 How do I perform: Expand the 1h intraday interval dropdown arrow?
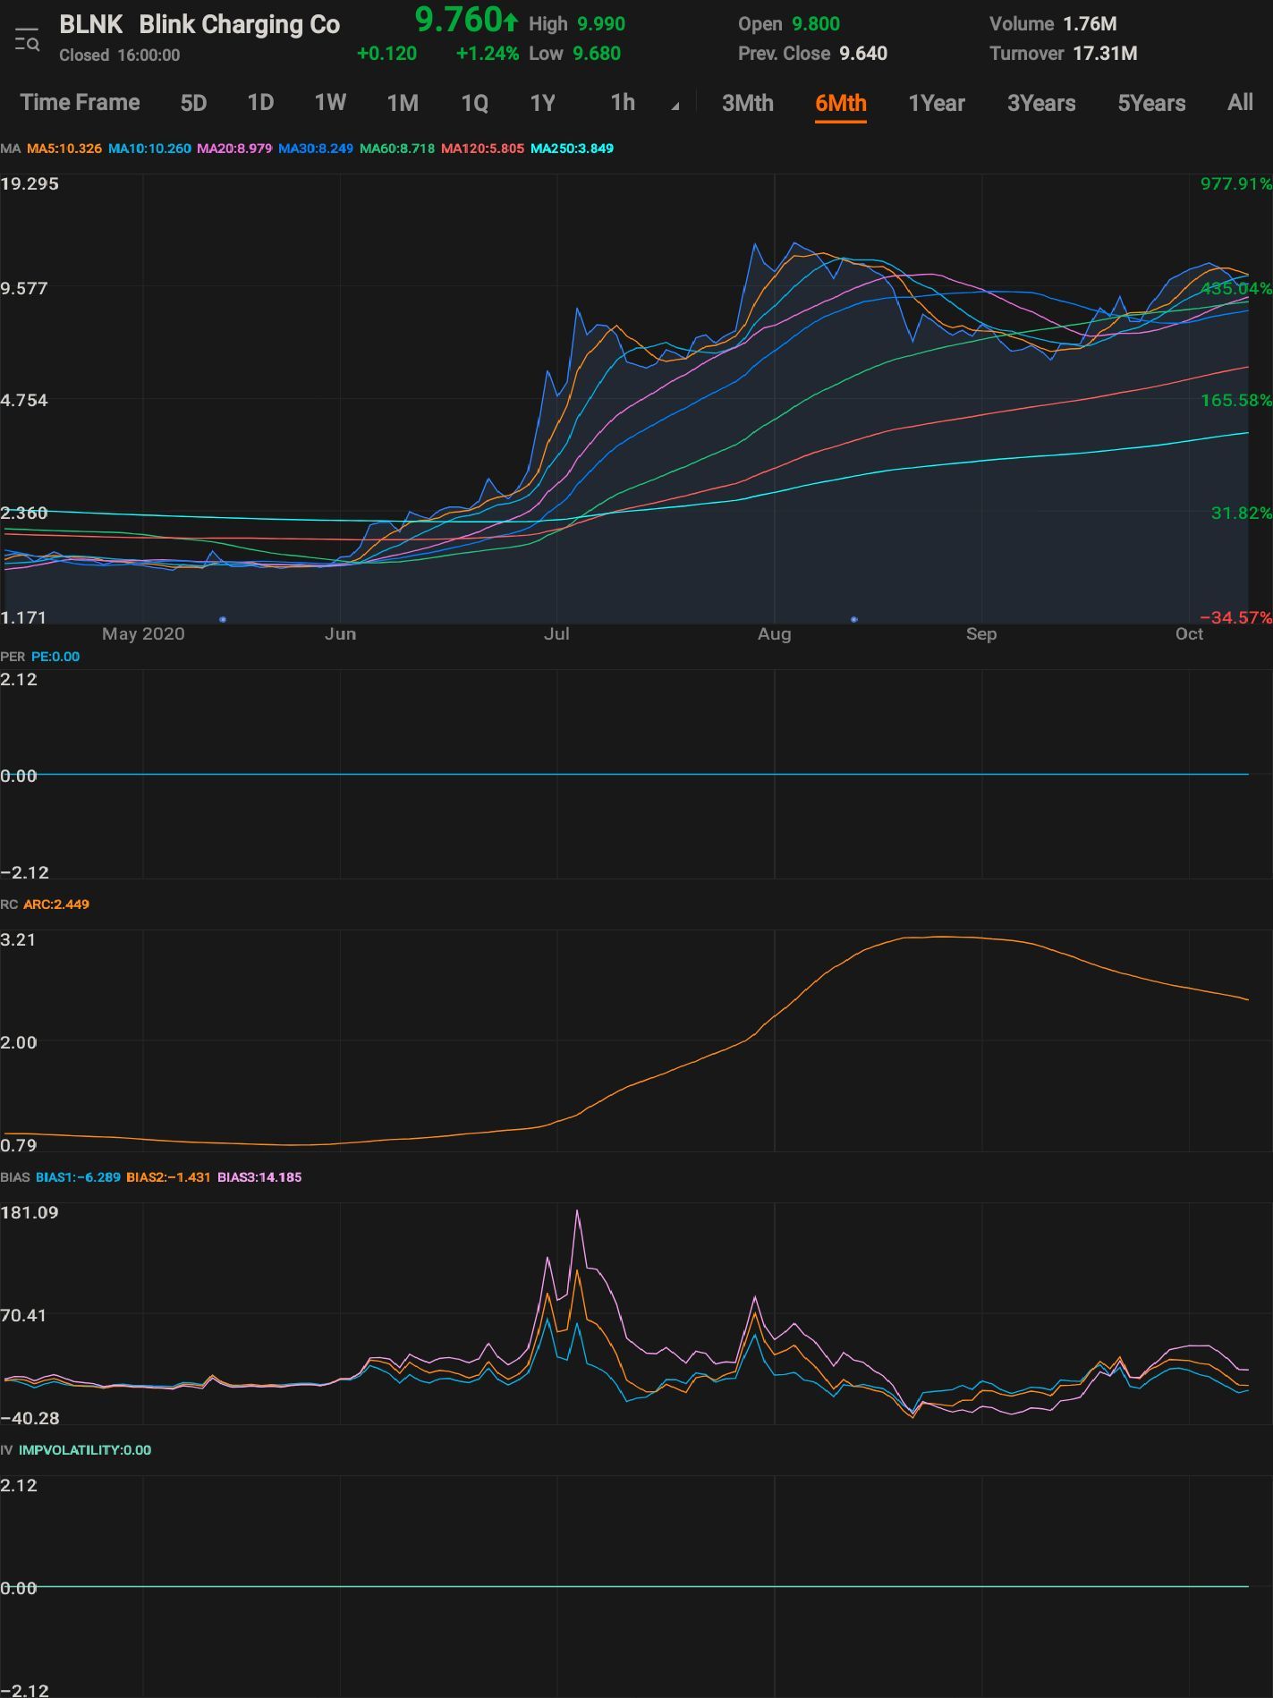(x=675, y=106)
